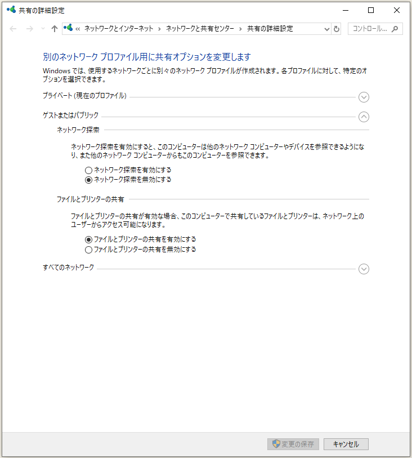
Task: Click the 共有の詳細設定 breadcrumb
Action: point(270,29)
